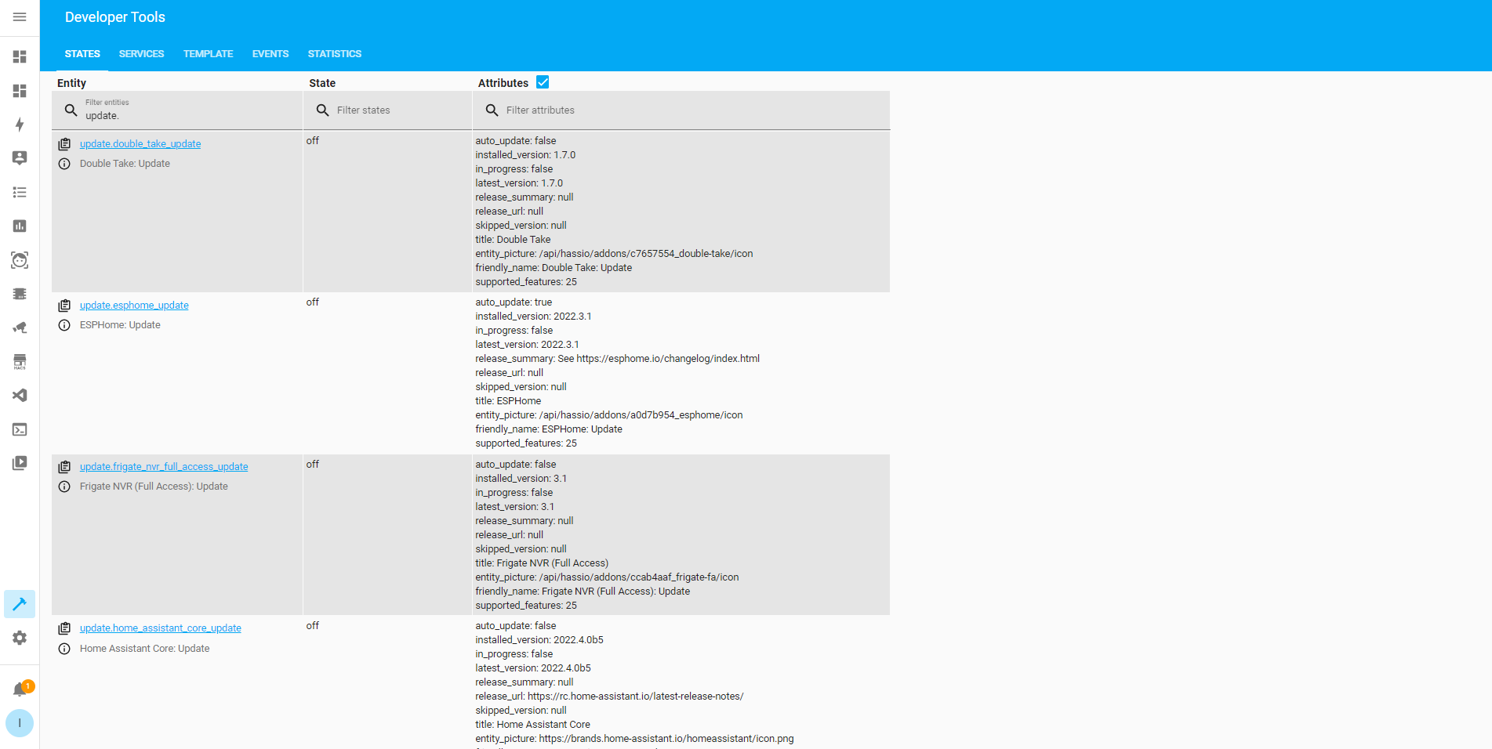1492x749 pixels.
Task: Toggle the Attributes checkbox
Action: [x=543, y=82]
